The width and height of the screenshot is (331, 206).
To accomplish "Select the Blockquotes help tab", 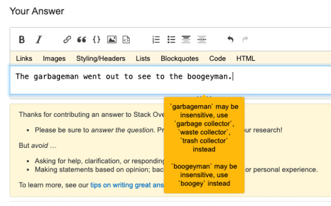I will click(179, 59).
